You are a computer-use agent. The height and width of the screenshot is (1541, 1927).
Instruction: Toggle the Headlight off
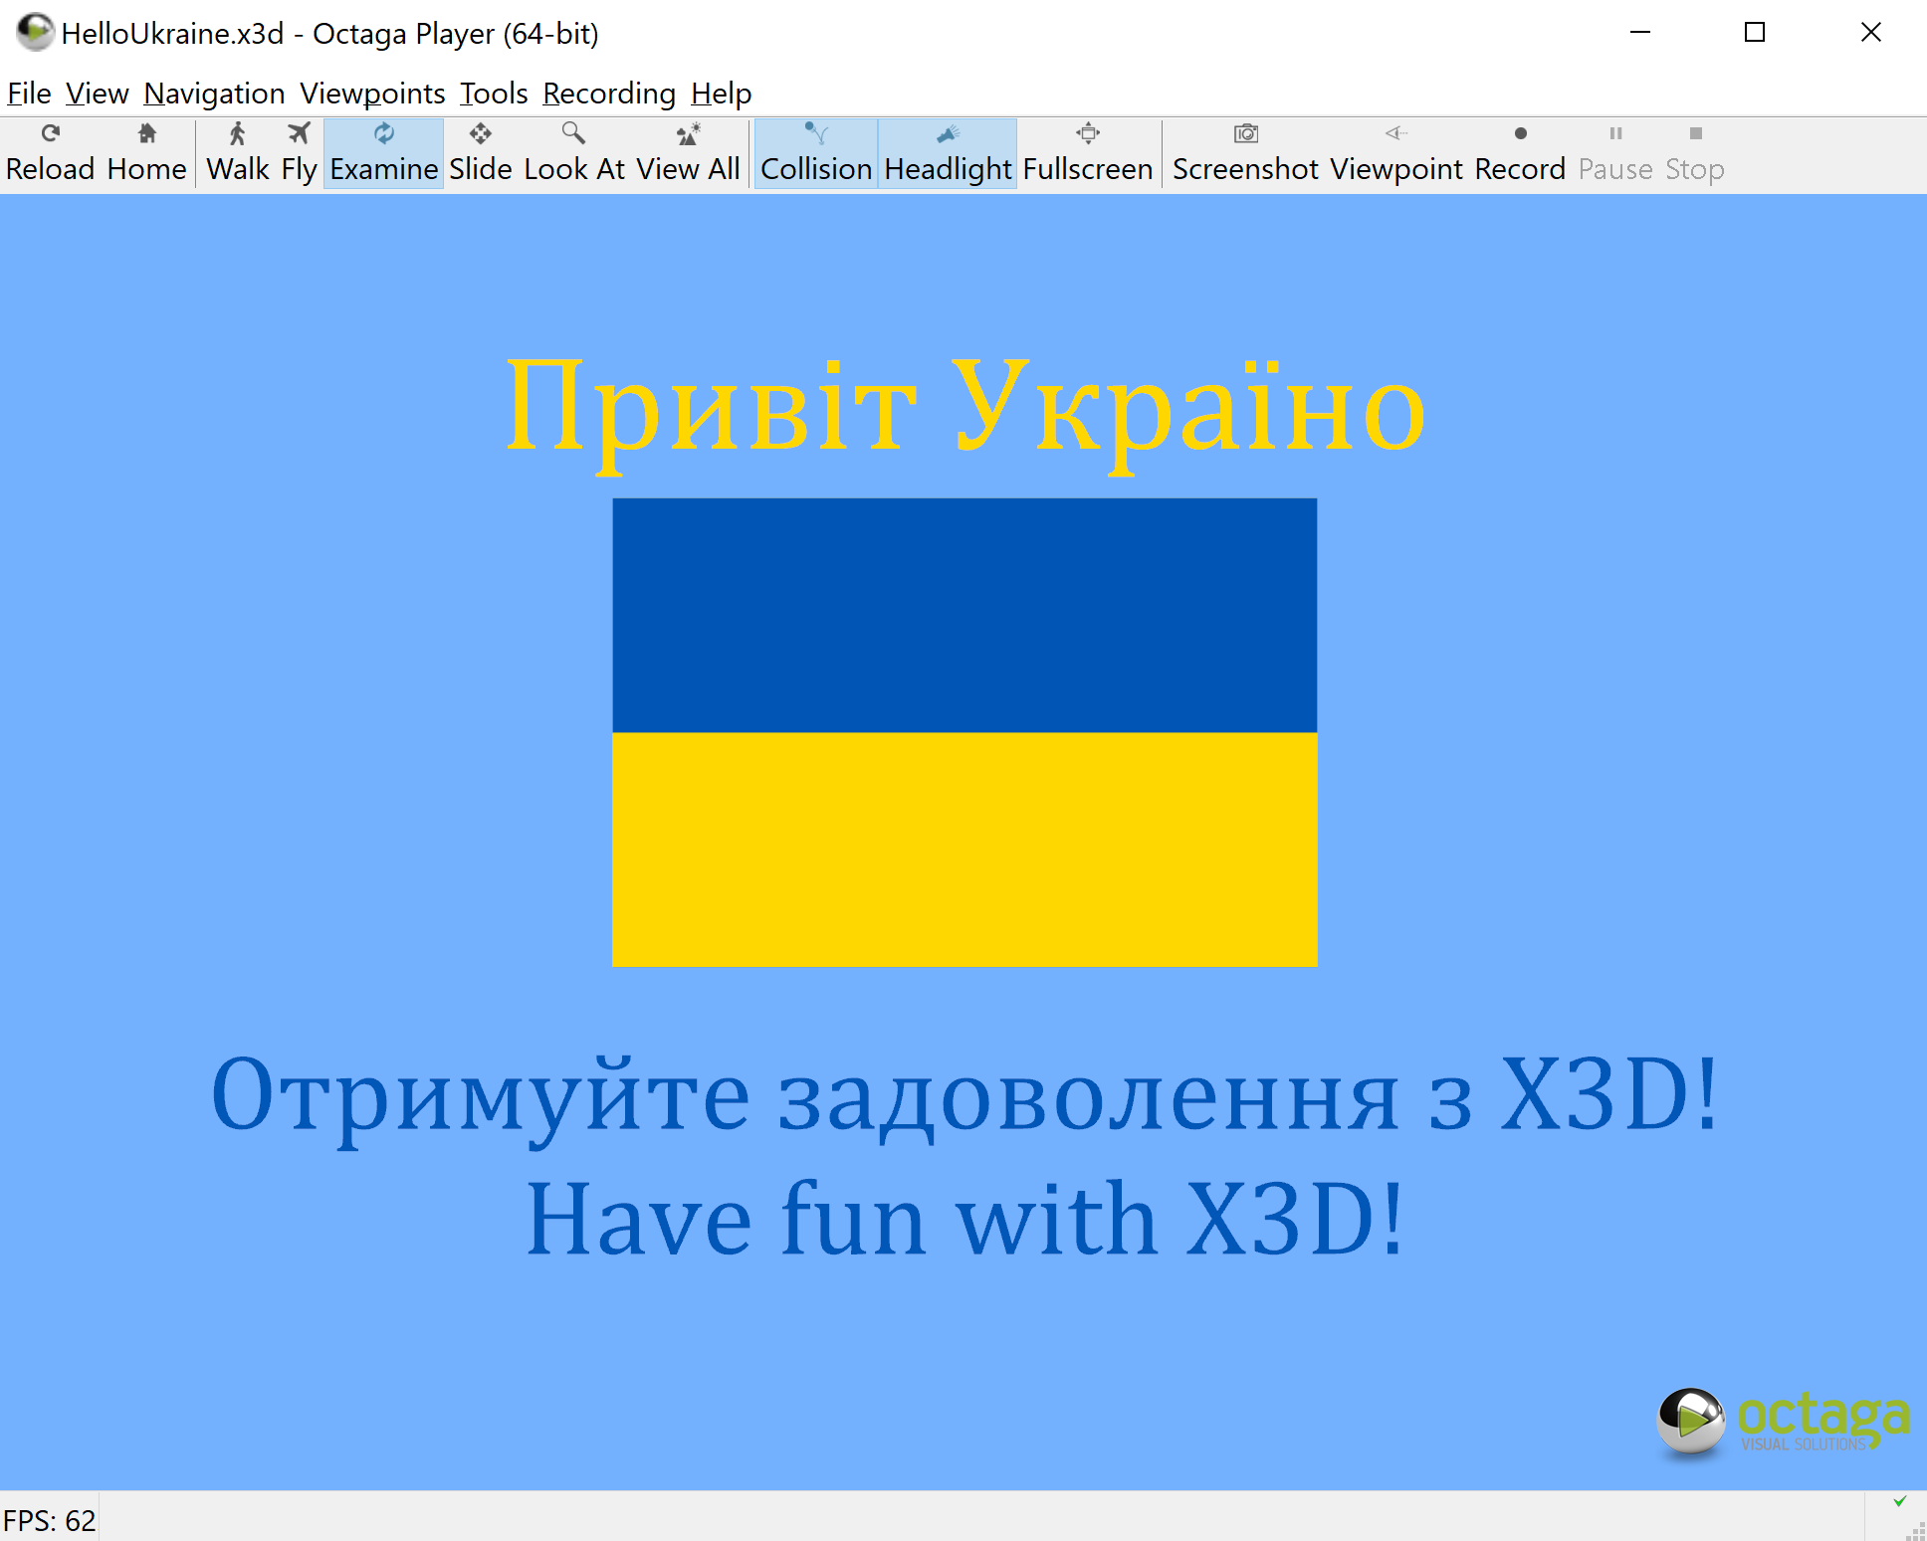pyautogui.click(x=947, y=152)
